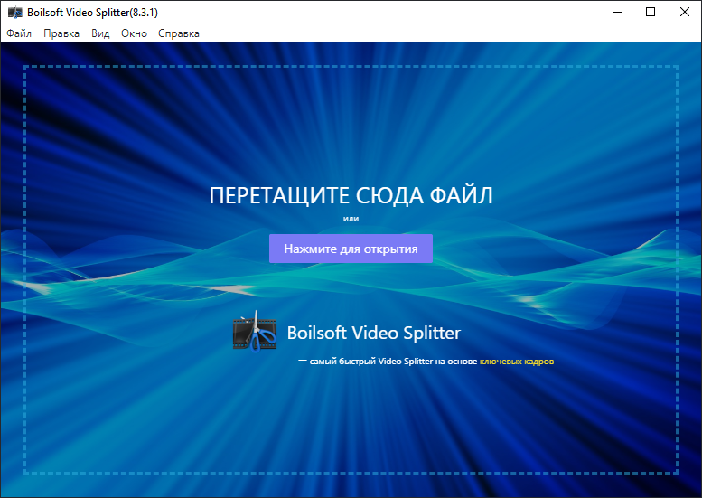Screen dimensions: 702x498
Task: Maximize the Video Splitter window
Action: (x=651, y=13)
